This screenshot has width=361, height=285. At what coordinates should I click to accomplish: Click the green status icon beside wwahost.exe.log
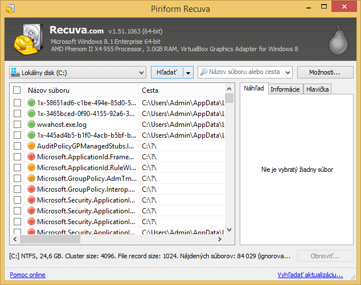click(x=31, y=125)
